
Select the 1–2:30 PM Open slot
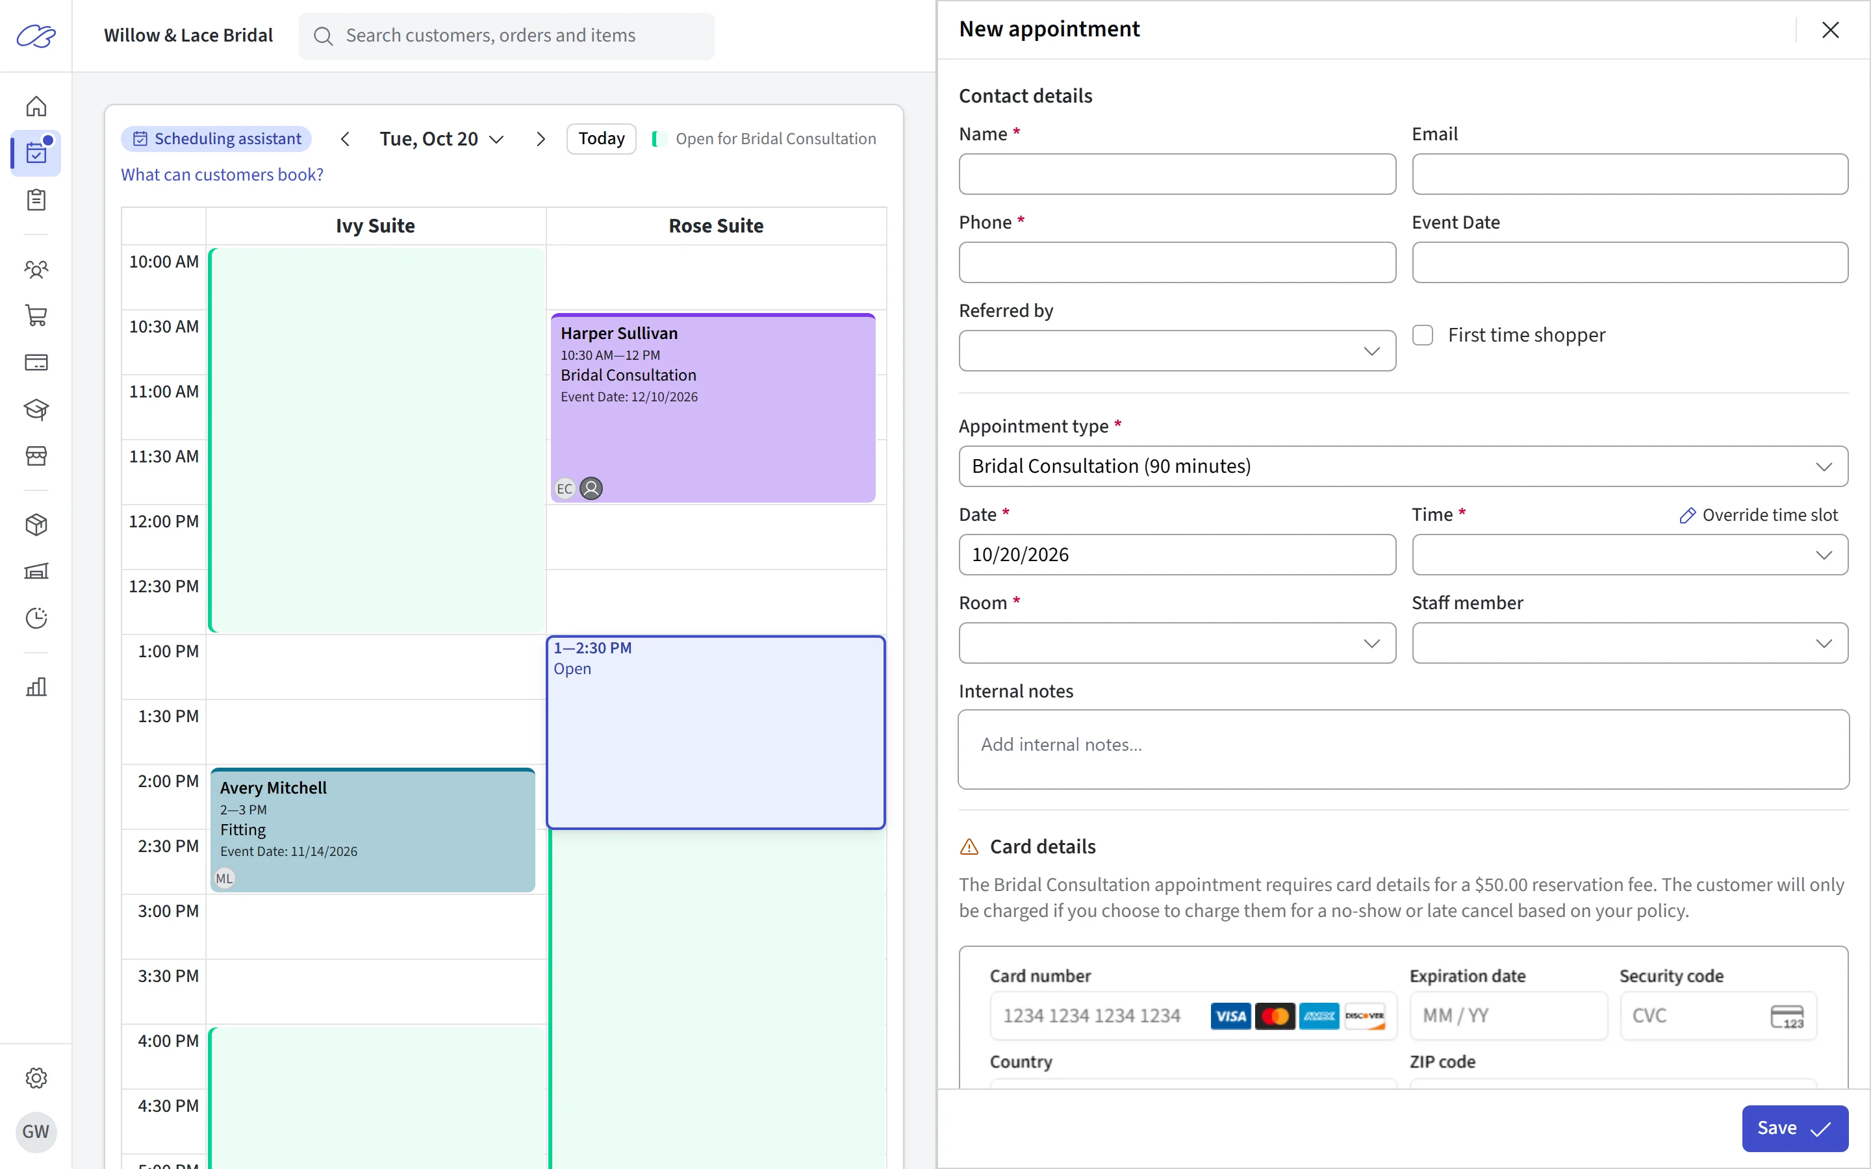pos(715,732)
